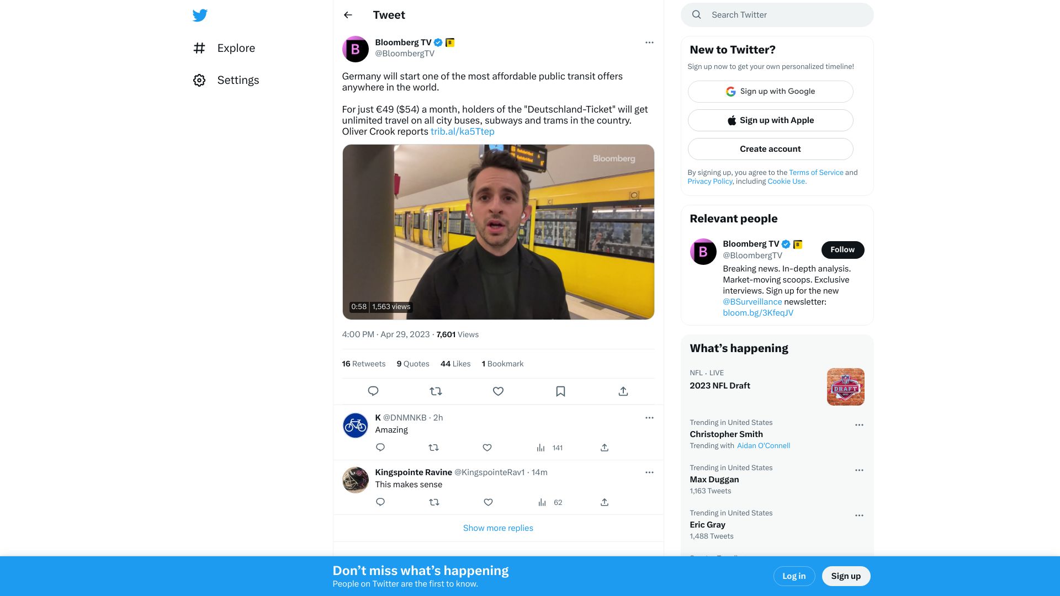Bookmark the Bloomberg TV tweet

coord(560,391)
